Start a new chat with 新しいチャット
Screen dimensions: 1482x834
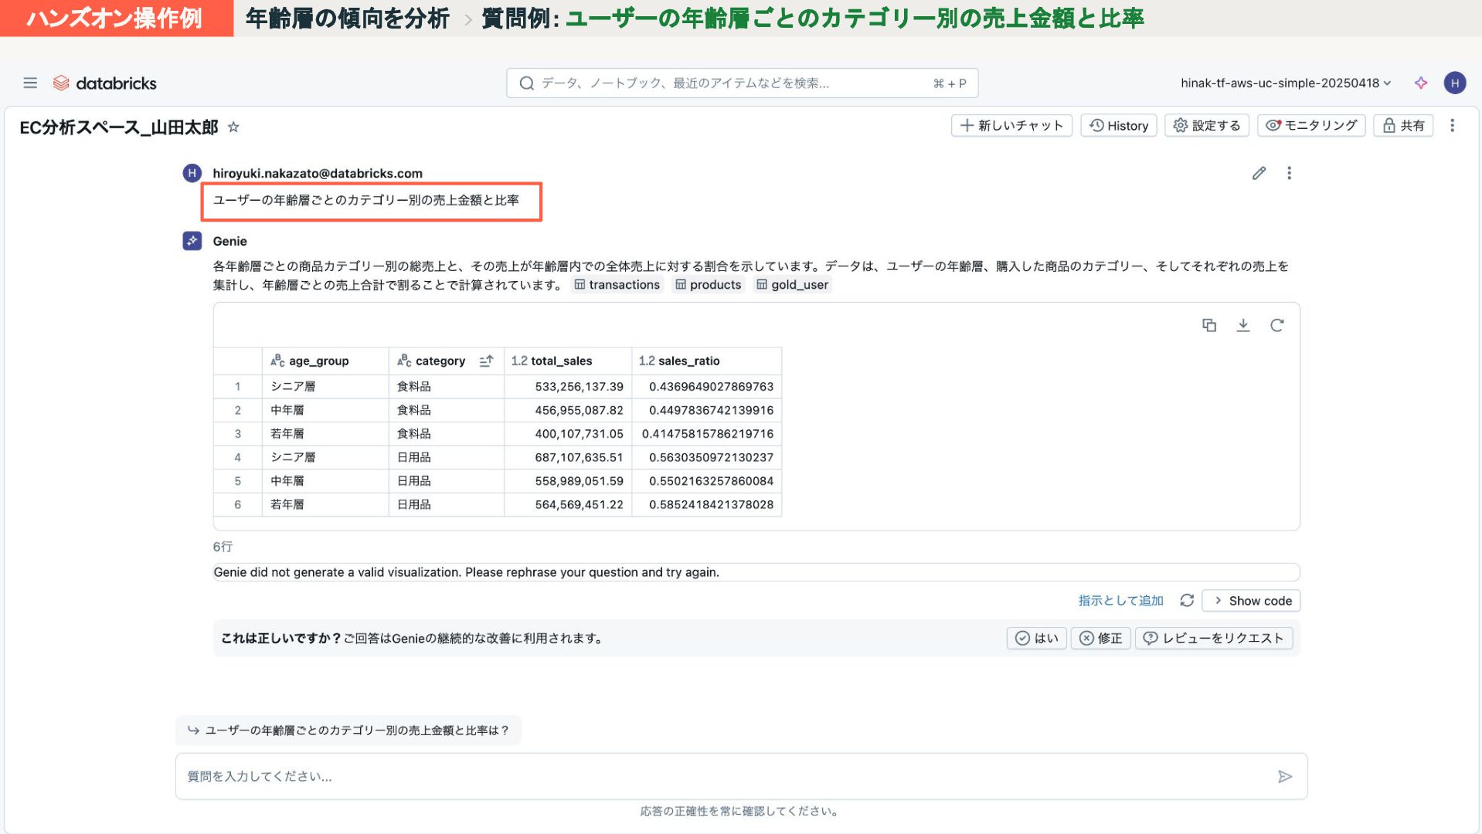[1011, 125]
